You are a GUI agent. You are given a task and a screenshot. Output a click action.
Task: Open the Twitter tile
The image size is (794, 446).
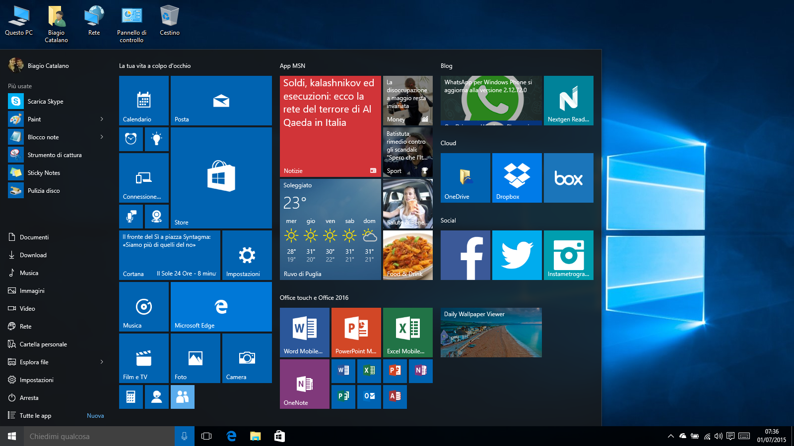517,255
